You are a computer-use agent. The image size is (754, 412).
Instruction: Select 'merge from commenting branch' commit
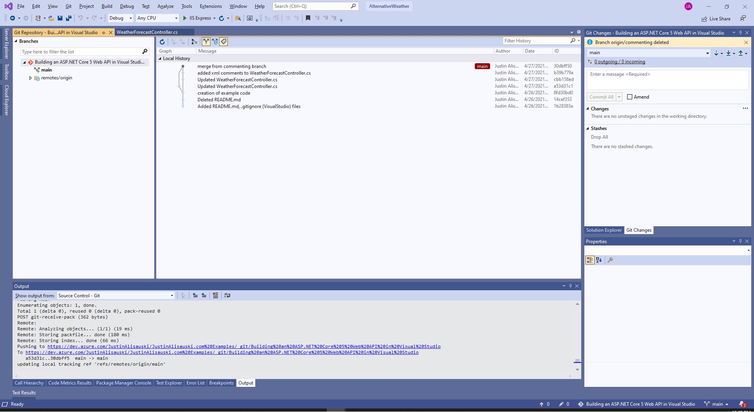232,66
